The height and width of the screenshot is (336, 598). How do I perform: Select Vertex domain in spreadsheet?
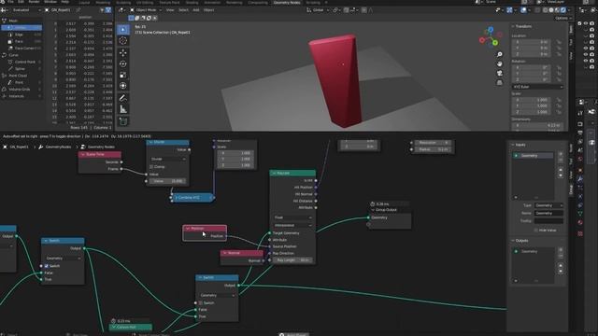[x=21, y=27]
